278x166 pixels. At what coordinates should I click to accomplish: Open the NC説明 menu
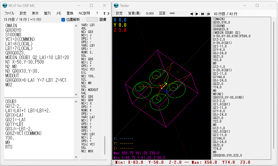tap(84, 13)
